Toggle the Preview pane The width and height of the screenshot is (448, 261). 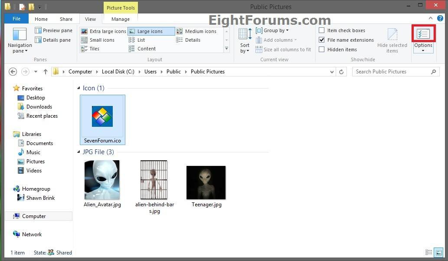[x=53, y=30]
